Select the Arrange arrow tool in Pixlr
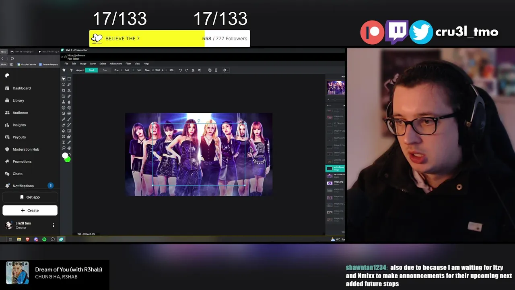Image resolution: width=515 pixels, height=290 pixels. tap(64, 79)
